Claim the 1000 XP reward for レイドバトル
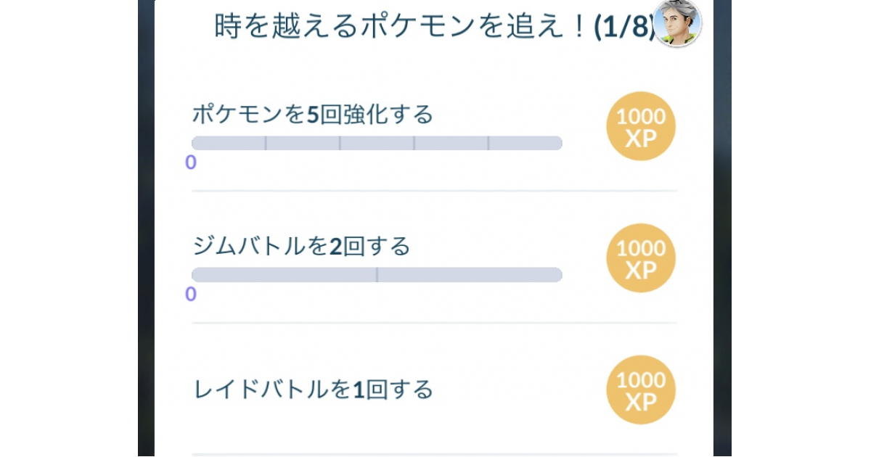Screen dimensions: 871x457 coord(641,390)
